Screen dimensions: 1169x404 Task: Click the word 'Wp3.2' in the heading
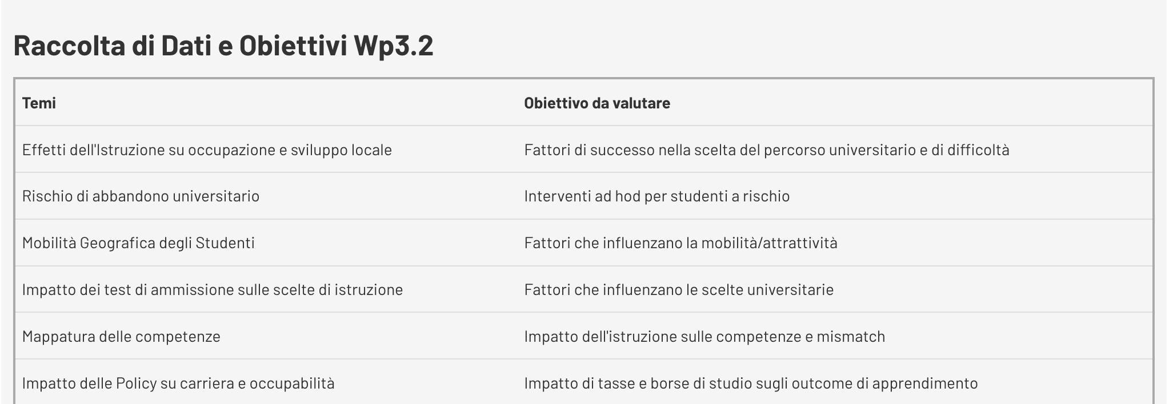tap(394, 46)
